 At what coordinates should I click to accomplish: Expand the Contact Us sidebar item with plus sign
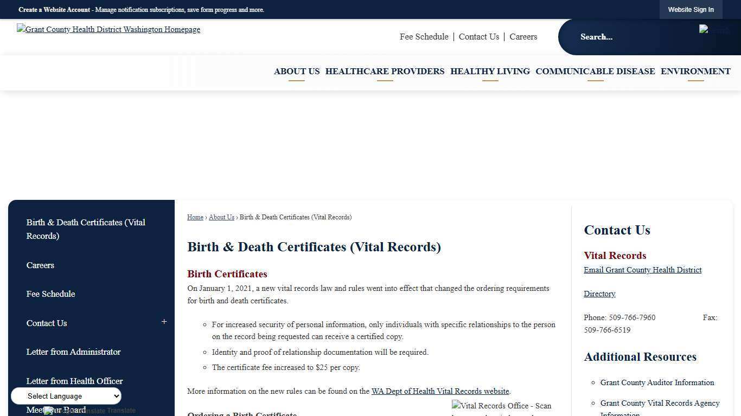coord(164,322)
